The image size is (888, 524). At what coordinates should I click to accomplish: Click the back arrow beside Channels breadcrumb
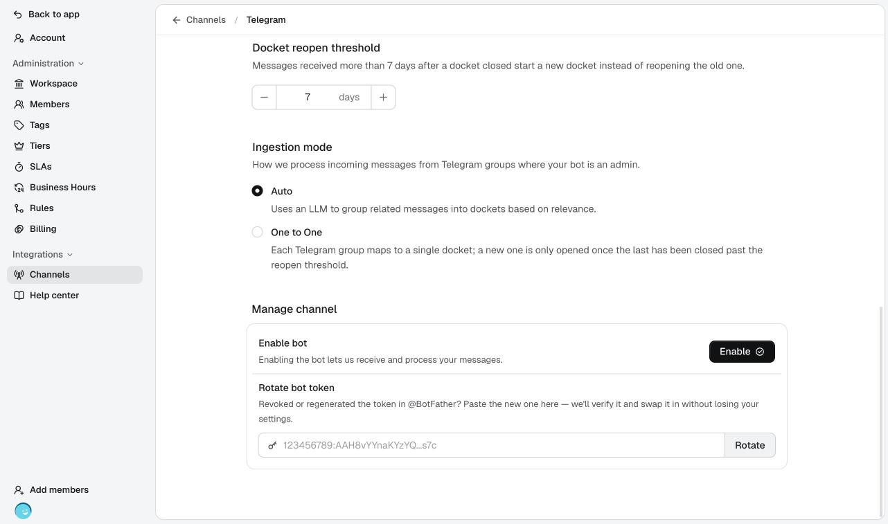[x=177, y=20]
